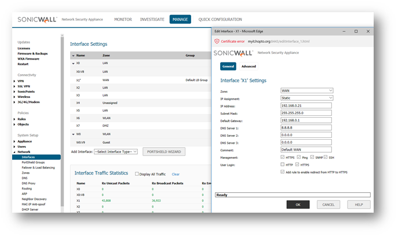Click the SonicWall logo in main window
This screenshot has width=398, height=237.
click(x=38, y=19)
